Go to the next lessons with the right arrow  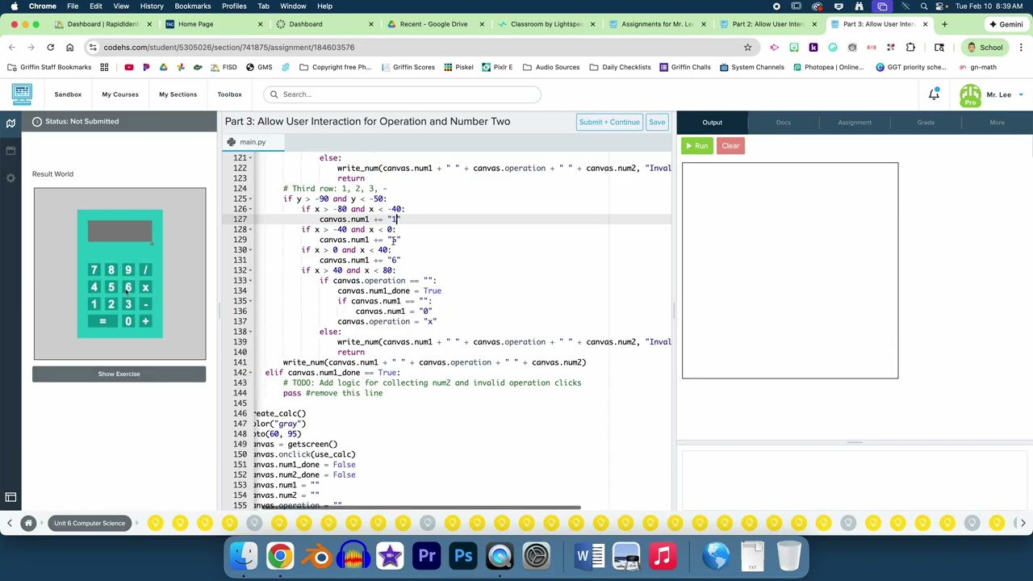1023,523
